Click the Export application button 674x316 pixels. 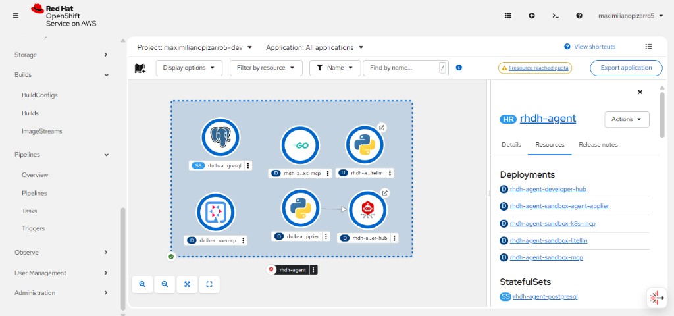626,68
